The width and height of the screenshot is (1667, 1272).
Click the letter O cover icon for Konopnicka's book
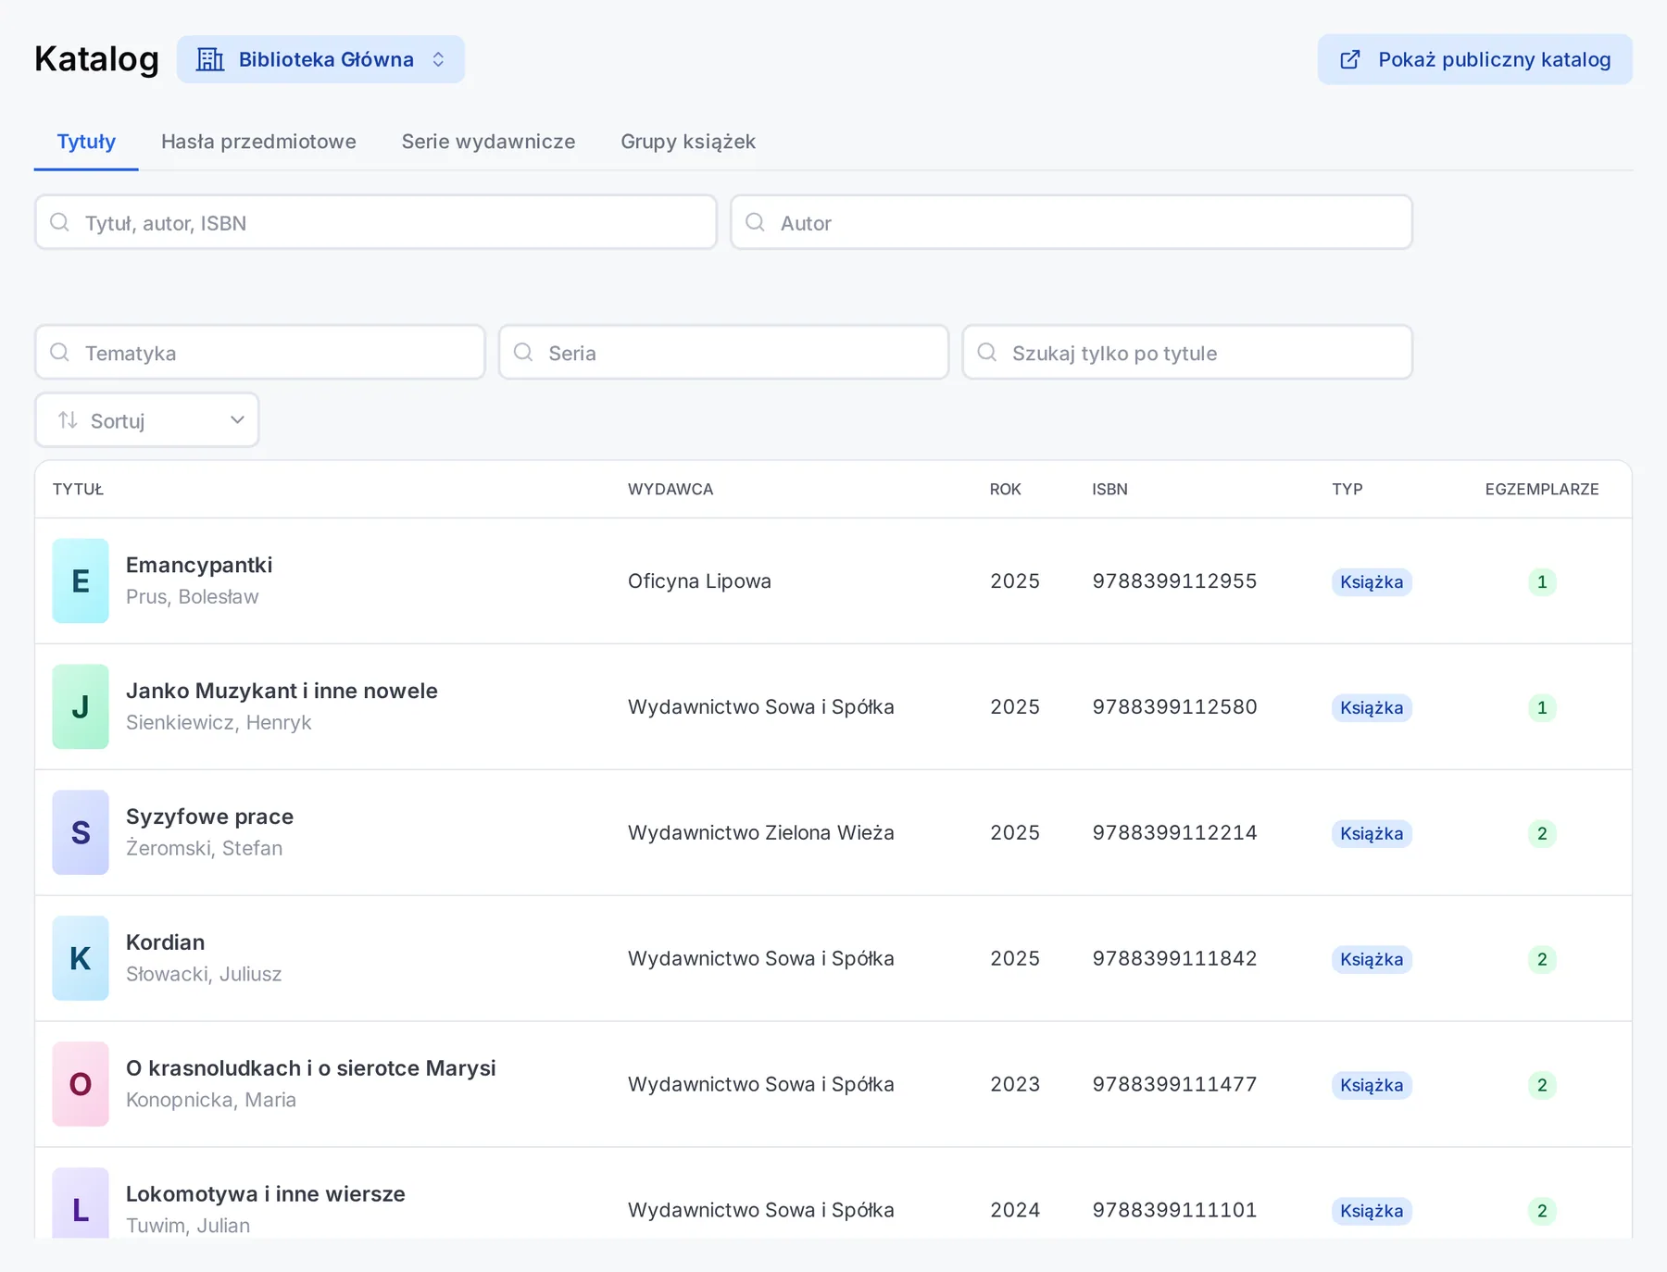pyautogui.click(x=81, y=1084)
